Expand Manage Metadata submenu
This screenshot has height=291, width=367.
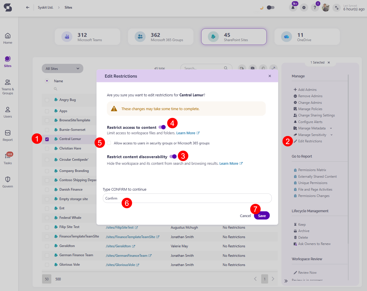coord(331,128)
